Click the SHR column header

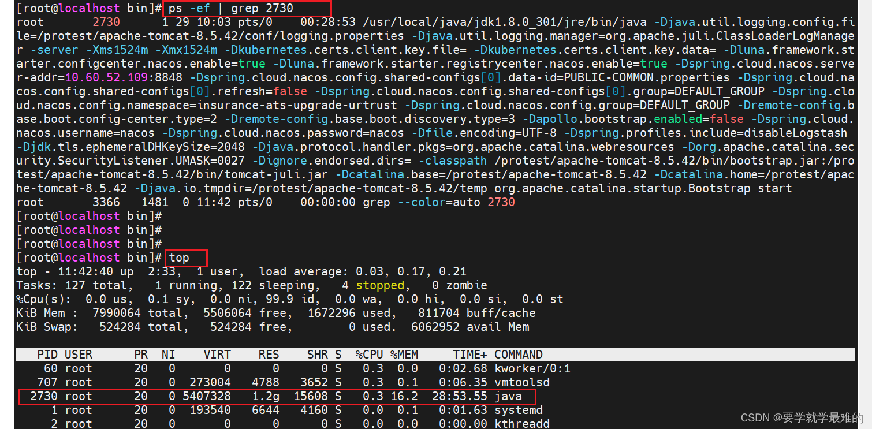[318, 355]
